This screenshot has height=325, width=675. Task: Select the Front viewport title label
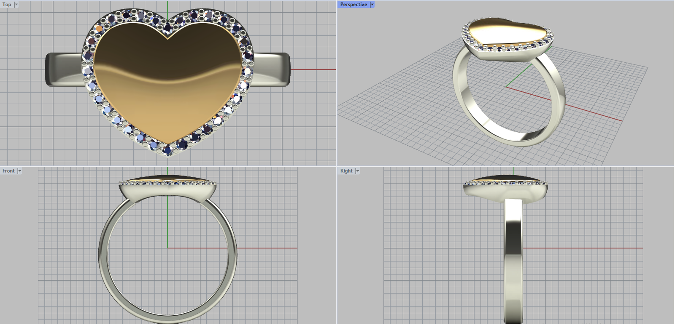click(8, 171)
